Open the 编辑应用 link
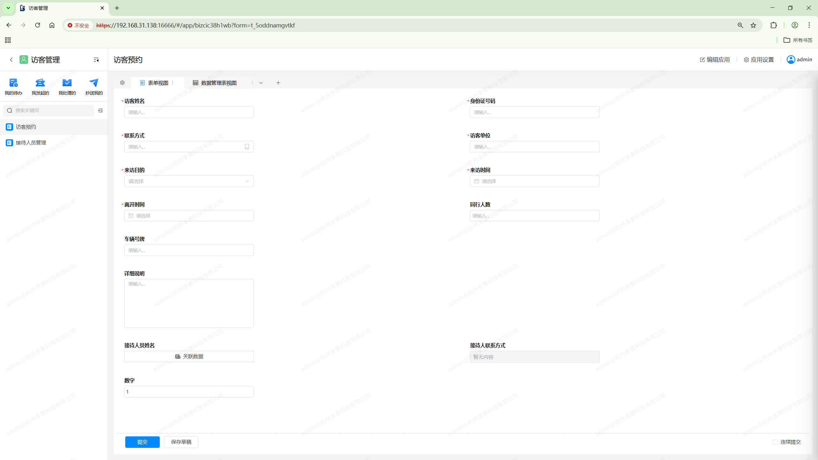This screenshot has width=818, height=460. click(715, 60)
